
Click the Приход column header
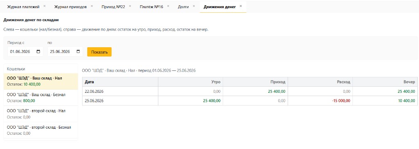point(255,82)
